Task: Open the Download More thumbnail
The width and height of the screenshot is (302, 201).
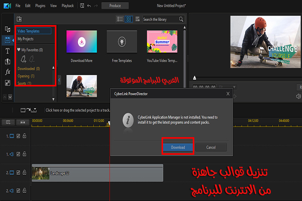Action: (82, 41)
